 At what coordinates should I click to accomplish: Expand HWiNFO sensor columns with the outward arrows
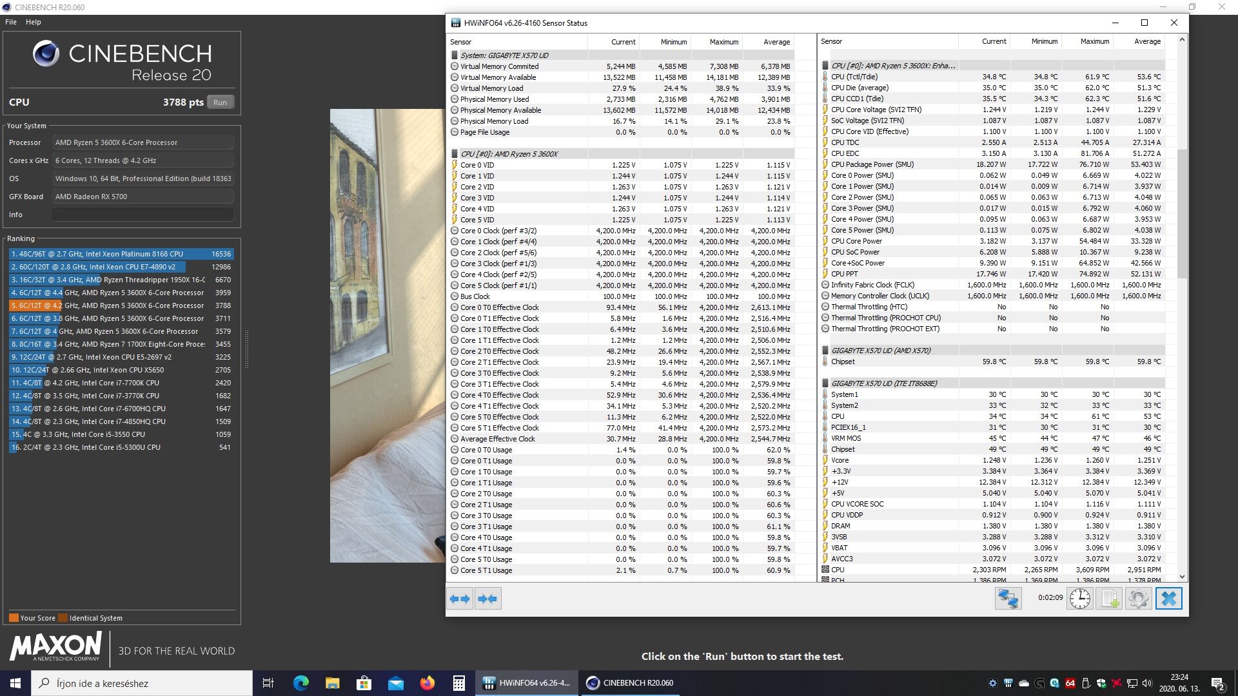(x=460, y=599)
